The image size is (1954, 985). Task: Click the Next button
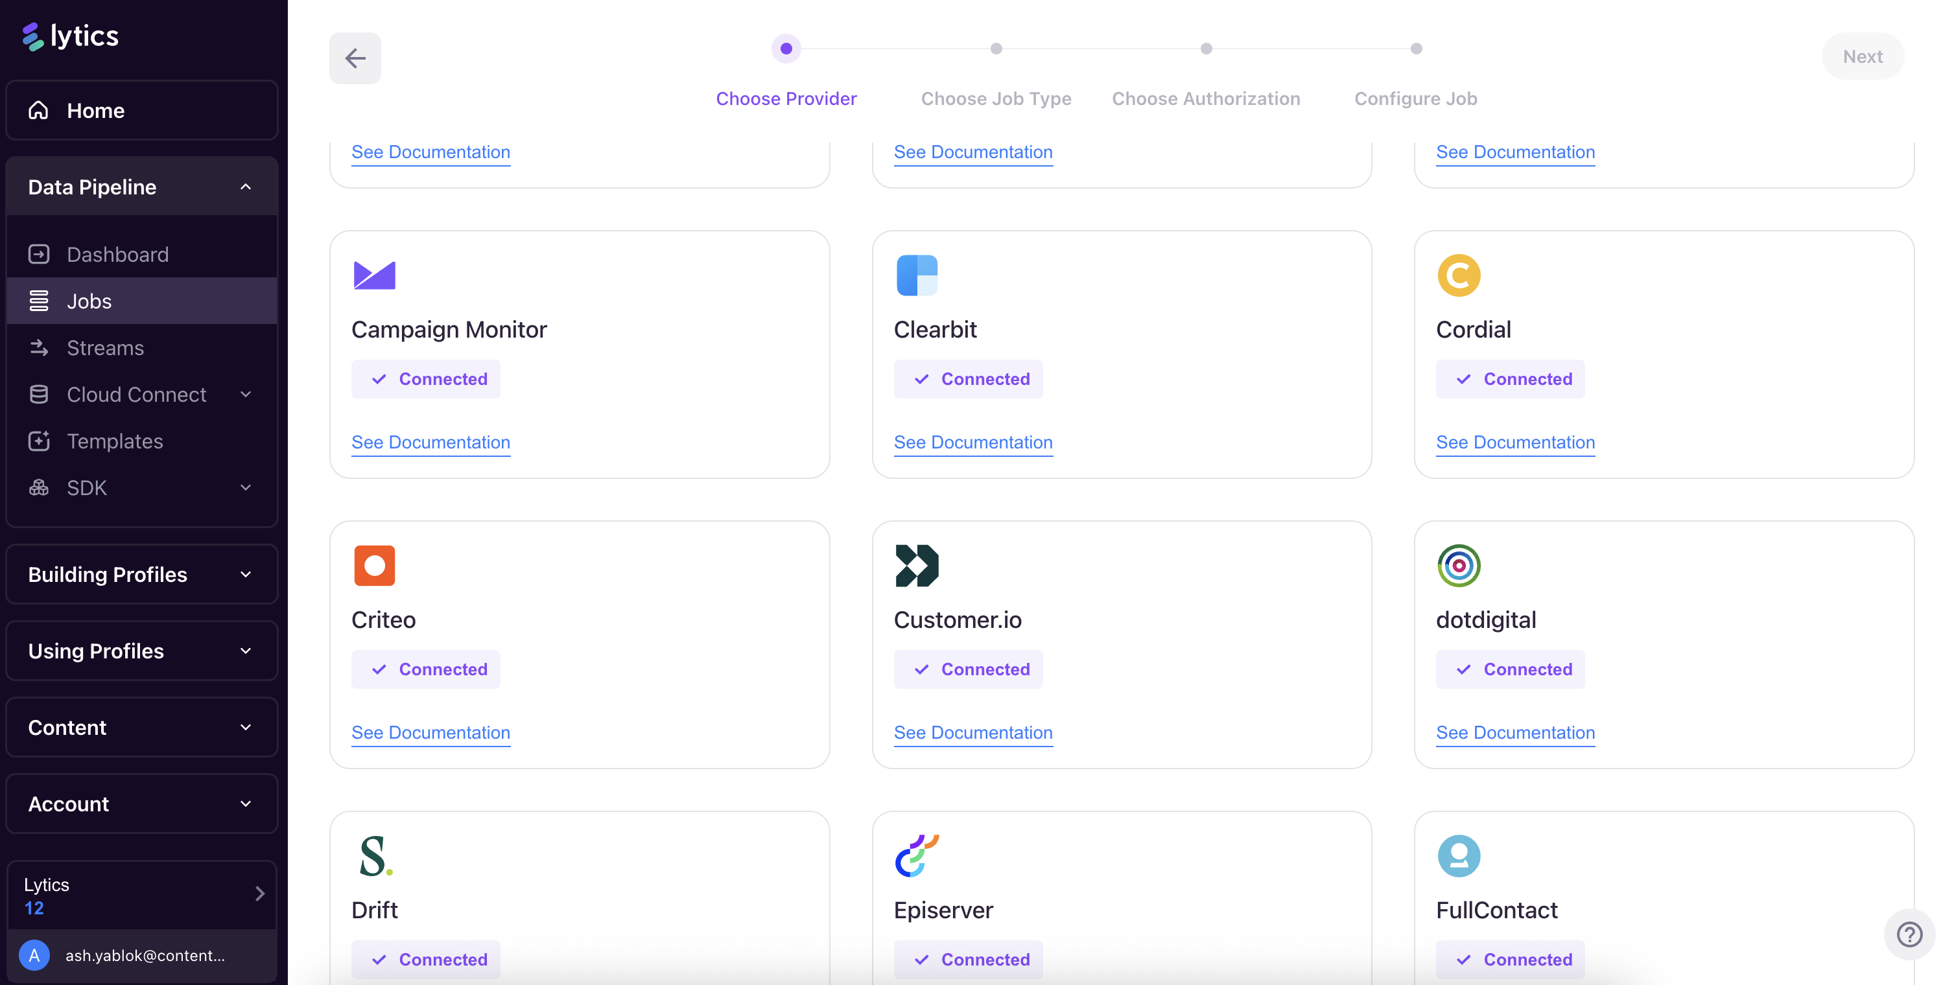1862,56
